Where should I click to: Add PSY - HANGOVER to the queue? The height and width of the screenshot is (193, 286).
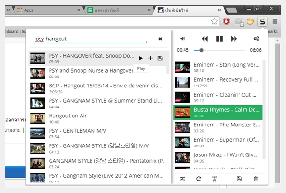click(150, 58)
